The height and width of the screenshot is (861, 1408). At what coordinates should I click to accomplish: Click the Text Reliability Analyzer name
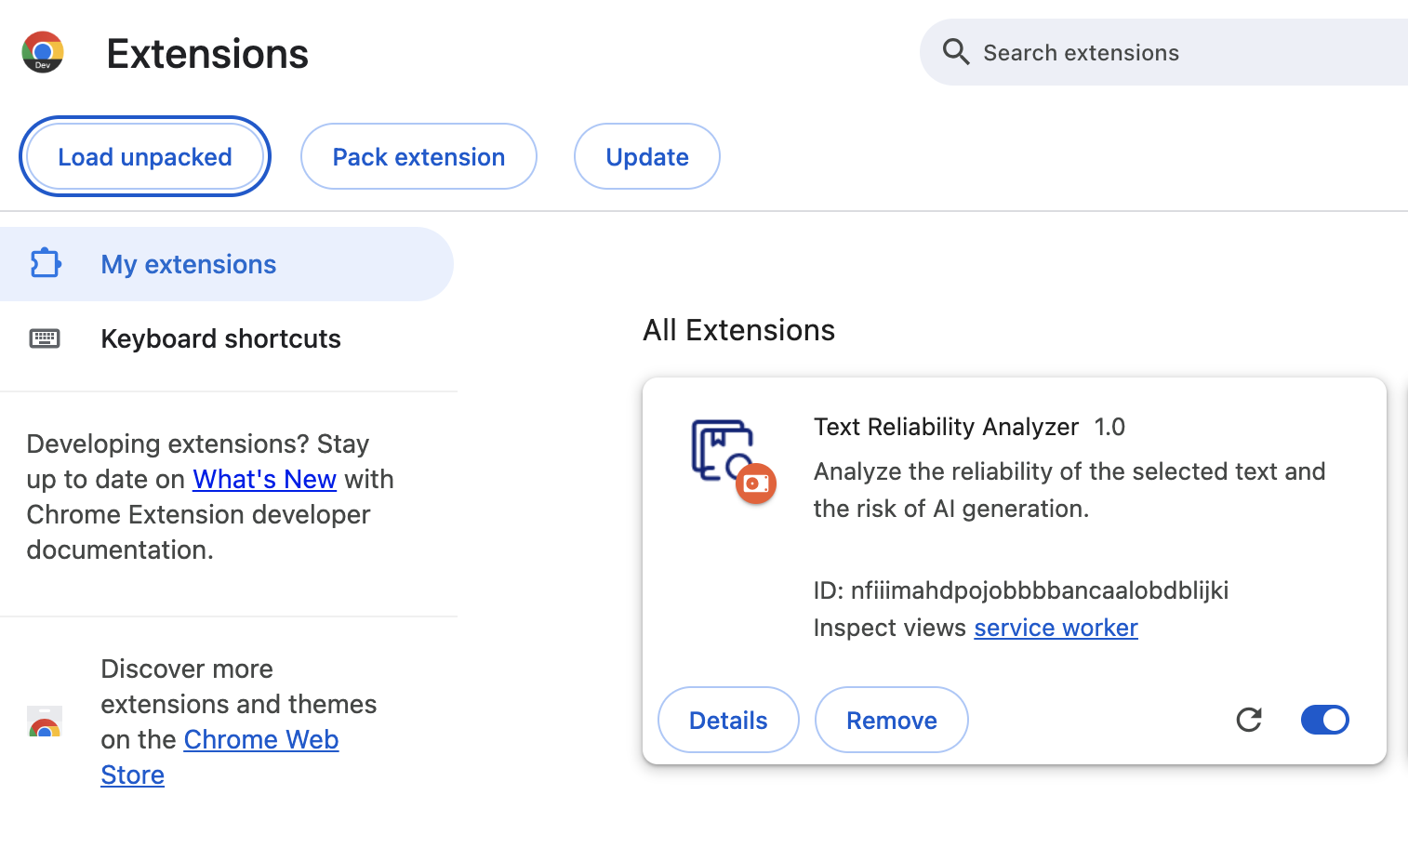(946, 427)
